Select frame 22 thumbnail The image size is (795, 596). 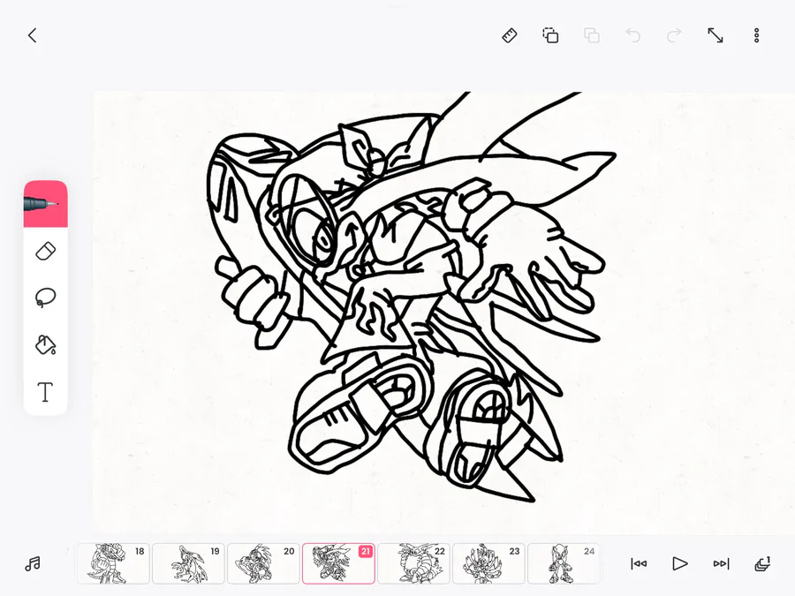tap(413, 563)
